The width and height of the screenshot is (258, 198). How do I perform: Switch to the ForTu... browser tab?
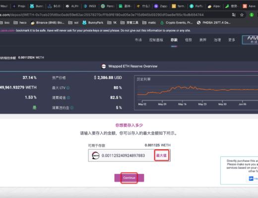196,6
